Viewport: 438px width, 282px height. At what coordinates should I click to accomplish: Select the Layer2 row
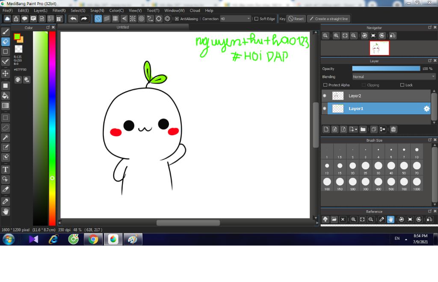[x=376, y=96]
